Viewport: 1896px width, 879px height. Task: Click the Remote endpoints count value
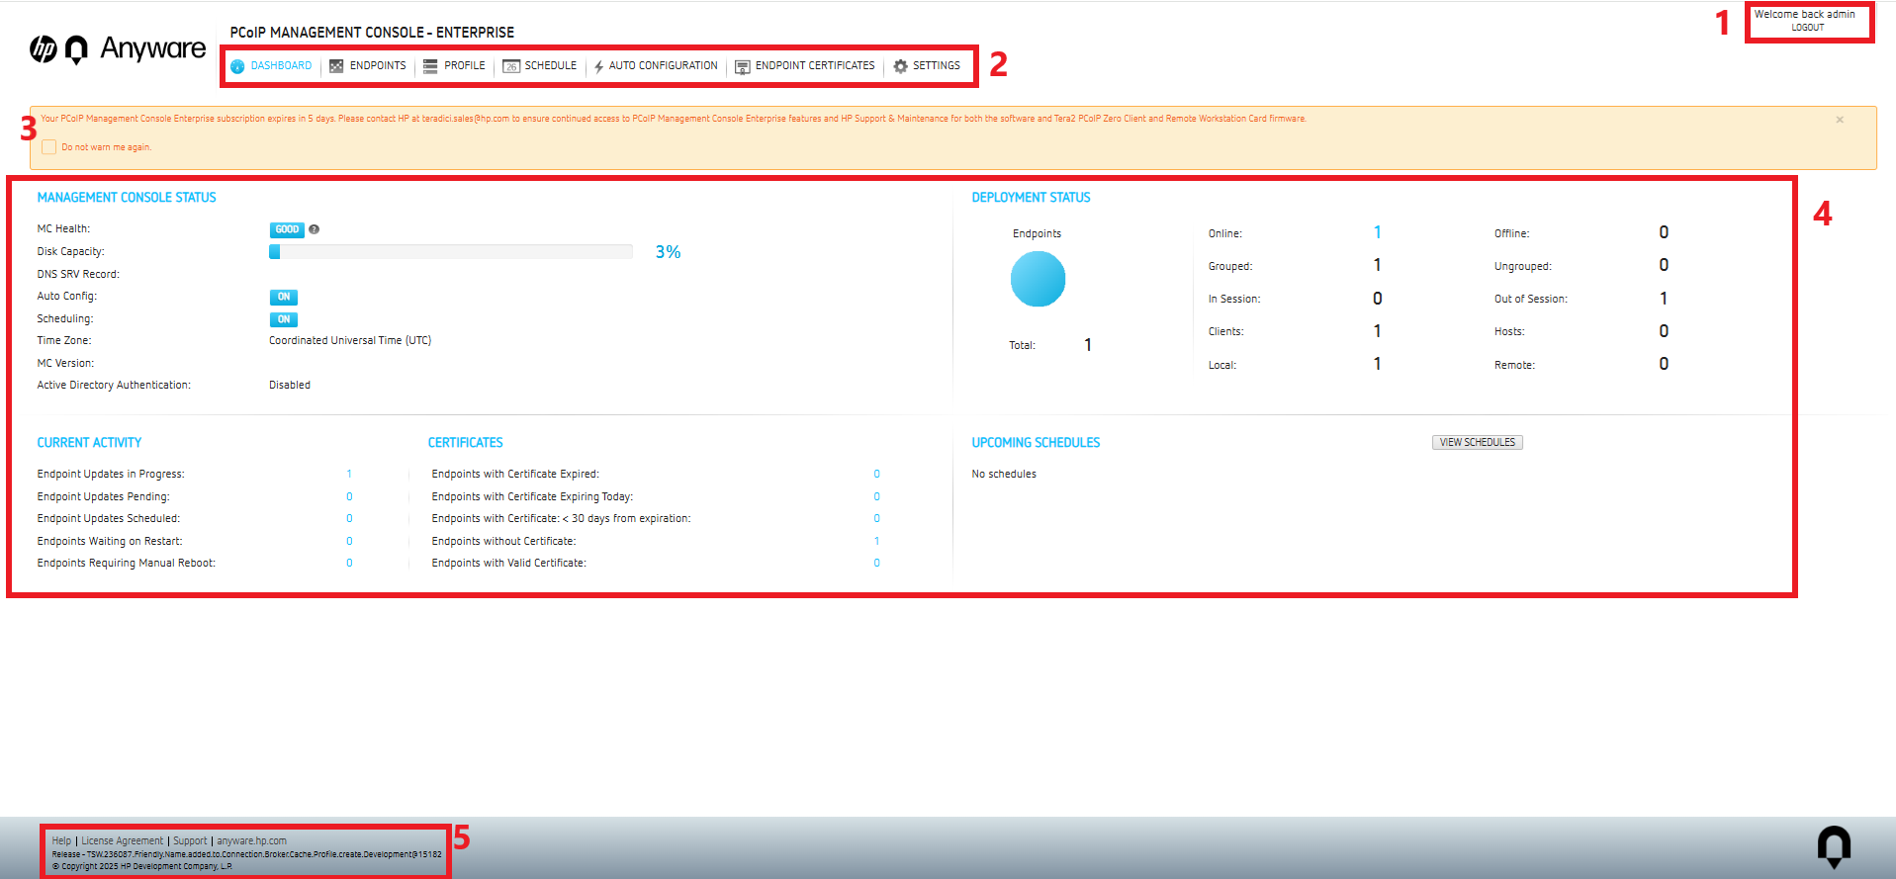click(x=1664, y=364)
